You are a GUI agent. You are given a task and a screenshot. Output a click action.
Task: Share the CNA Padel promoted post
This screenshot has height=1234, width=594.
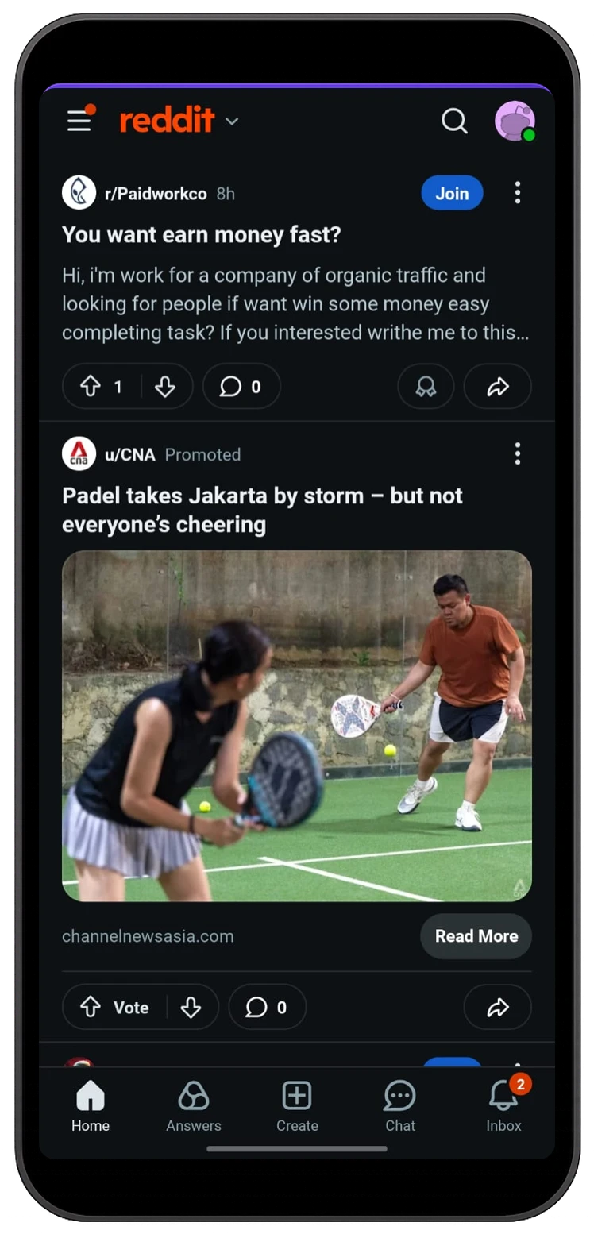(x=497, y=1008)
